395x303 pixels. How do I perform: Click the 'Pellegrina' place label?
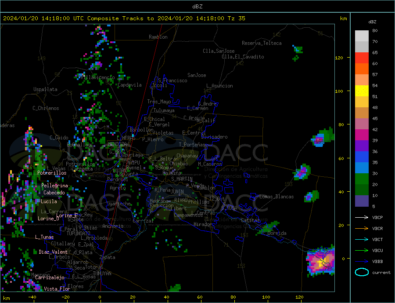[54, 186]
